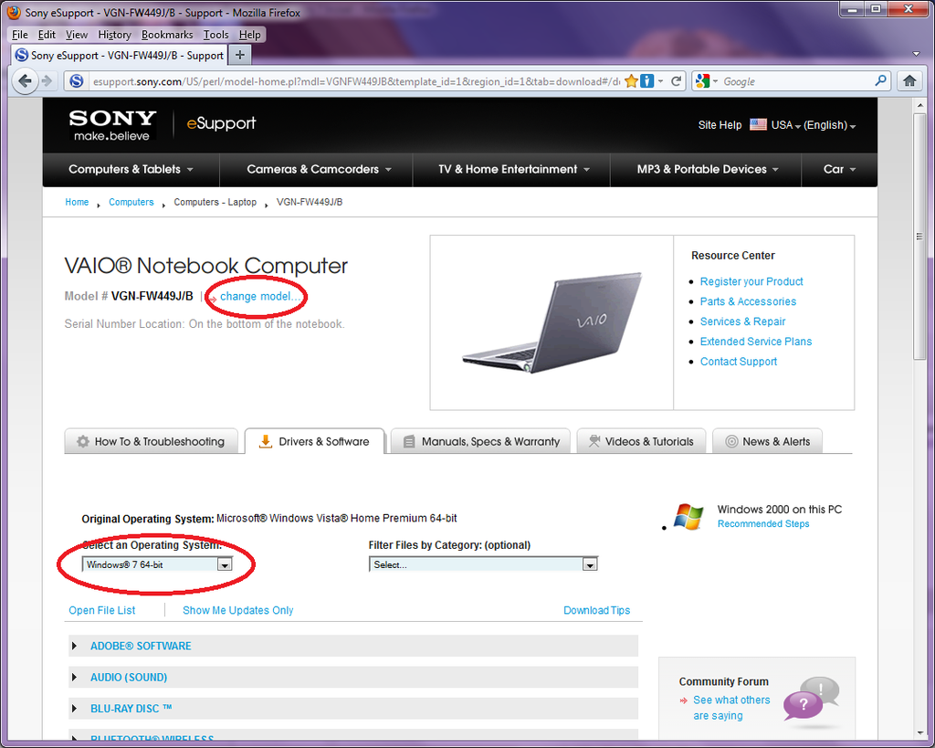Switch to Videos & Tutorials tab
Viewport: 935px width, 748px height.
point(641,441)
